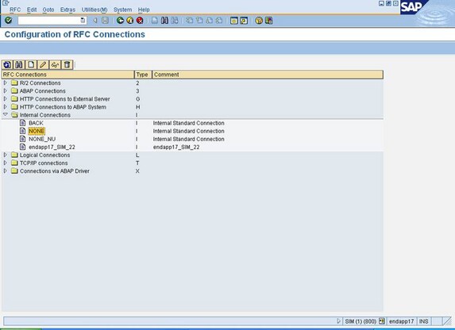Click the green Back arrow icon
The height and width of the screenshot is (330, 455).
pos(120,21)
